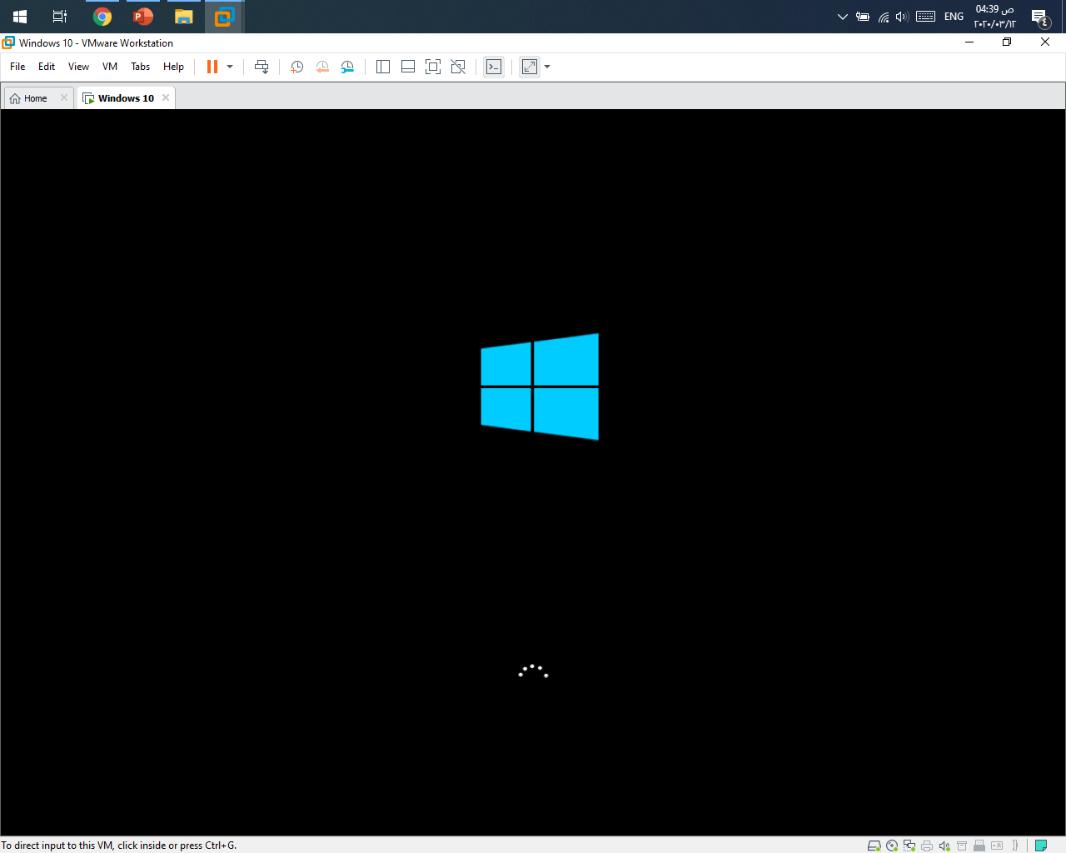The width and height of the screenshot is (1066, 853).
Task: Open the VM menu
Action: click(110, 67)
